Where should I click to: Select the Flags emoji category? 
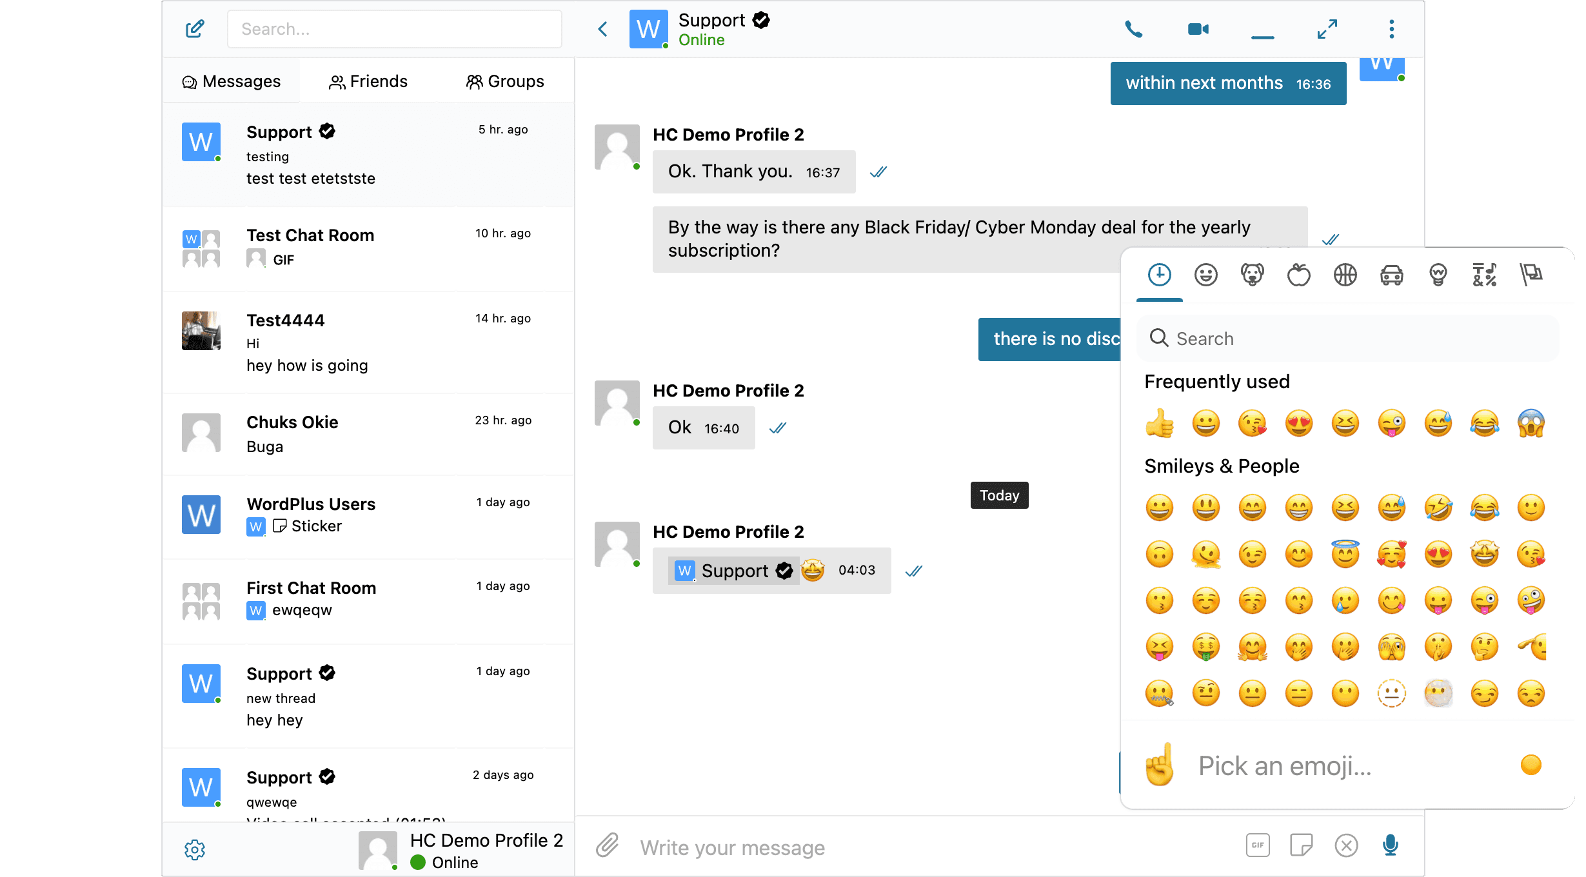(x=1531, y=275)
